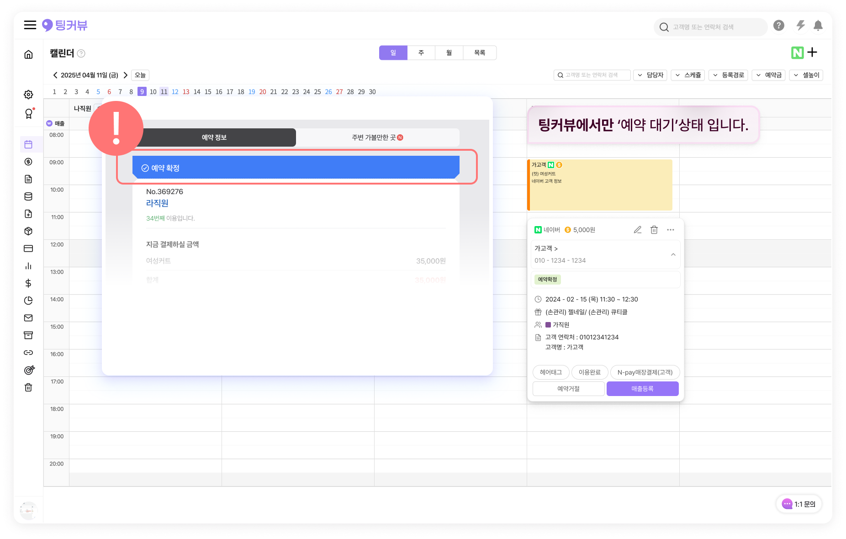Open 담당자 filter dropdown

pyautogui.click(x=650, y=75)
